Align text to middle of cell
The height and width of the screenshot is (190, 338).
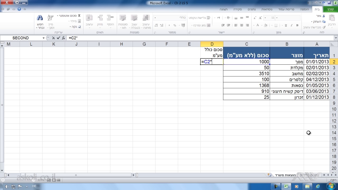coord(242,18)
